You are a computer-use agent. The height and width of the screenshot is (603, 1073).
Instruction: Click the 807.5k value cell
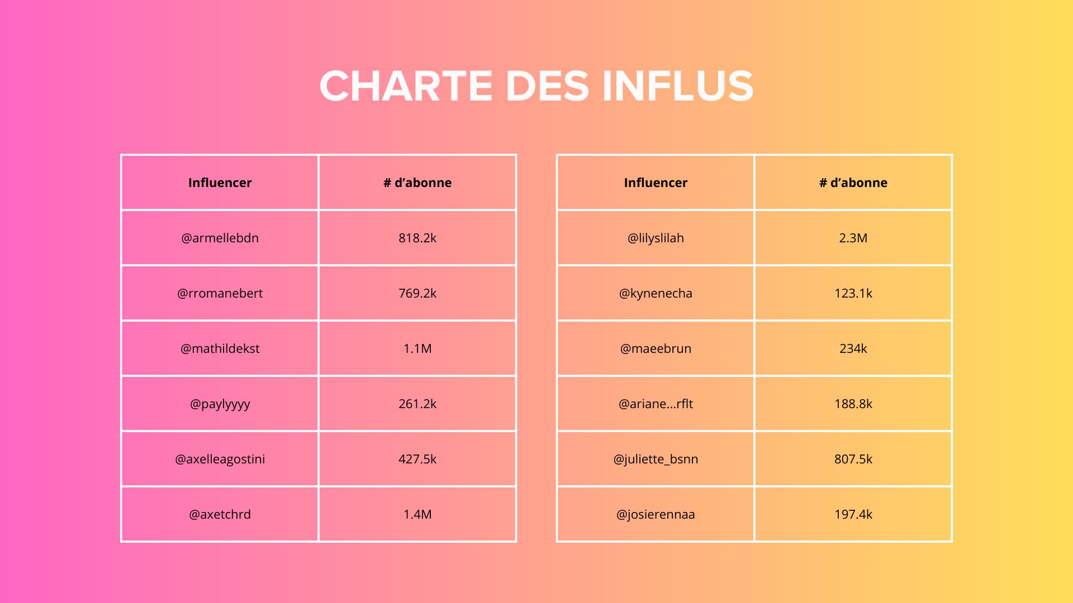(853, 459)
